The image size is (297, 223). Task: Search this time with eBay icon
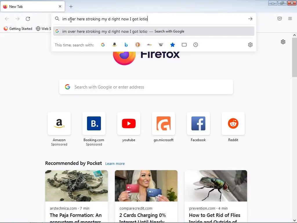pyautogui.click(x=149, y=45)
